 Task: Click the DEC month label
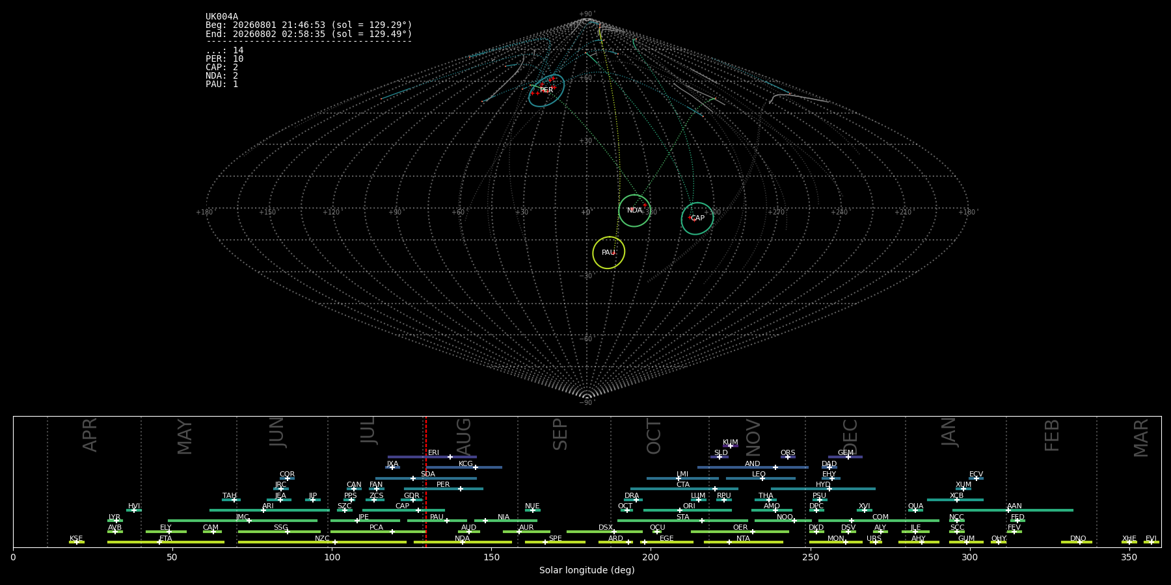[850, 437]
